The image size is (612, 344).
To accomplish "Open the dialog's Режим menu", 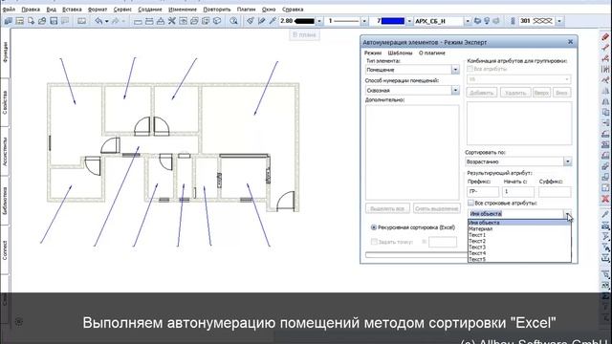I will (373, 53).
